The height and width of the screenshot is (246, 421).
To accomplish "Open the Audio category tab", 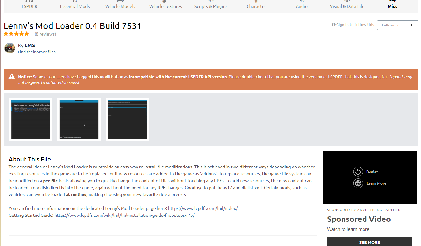I will click(x=302, y=6).
